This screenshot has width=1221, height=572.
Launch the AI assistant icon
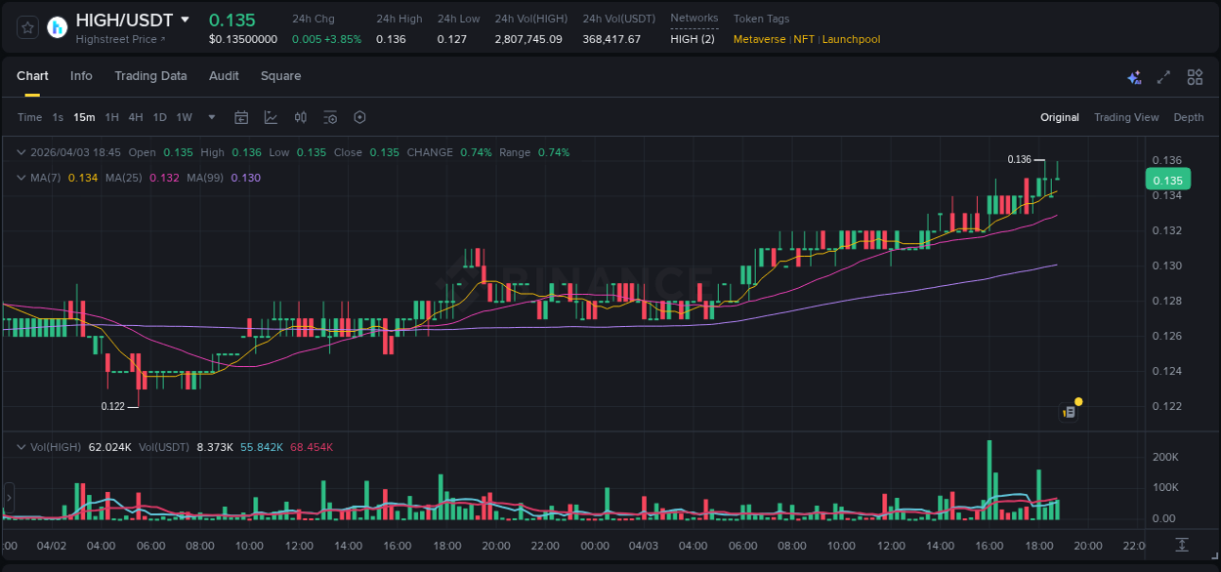[x=1134, y=76]
